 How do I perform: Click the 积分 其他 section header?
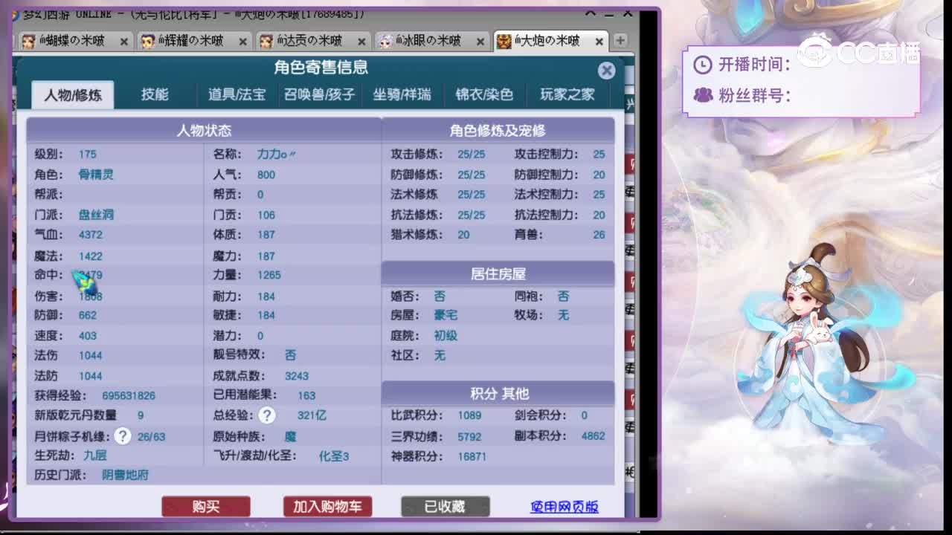point(498,394)
